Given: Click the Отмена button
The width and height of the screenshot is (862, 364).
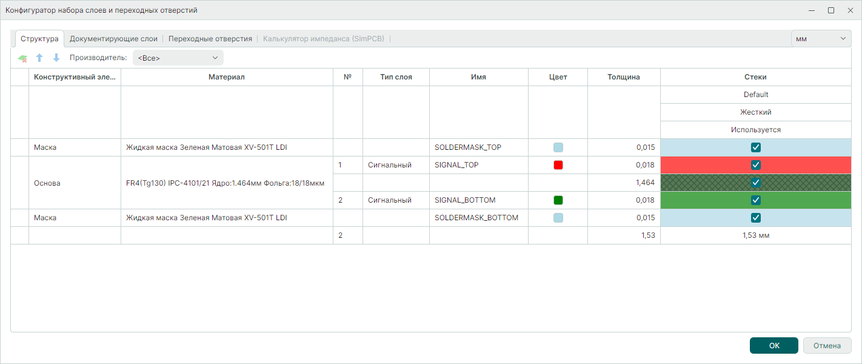Looking at the screenshot, I should 827,346.
